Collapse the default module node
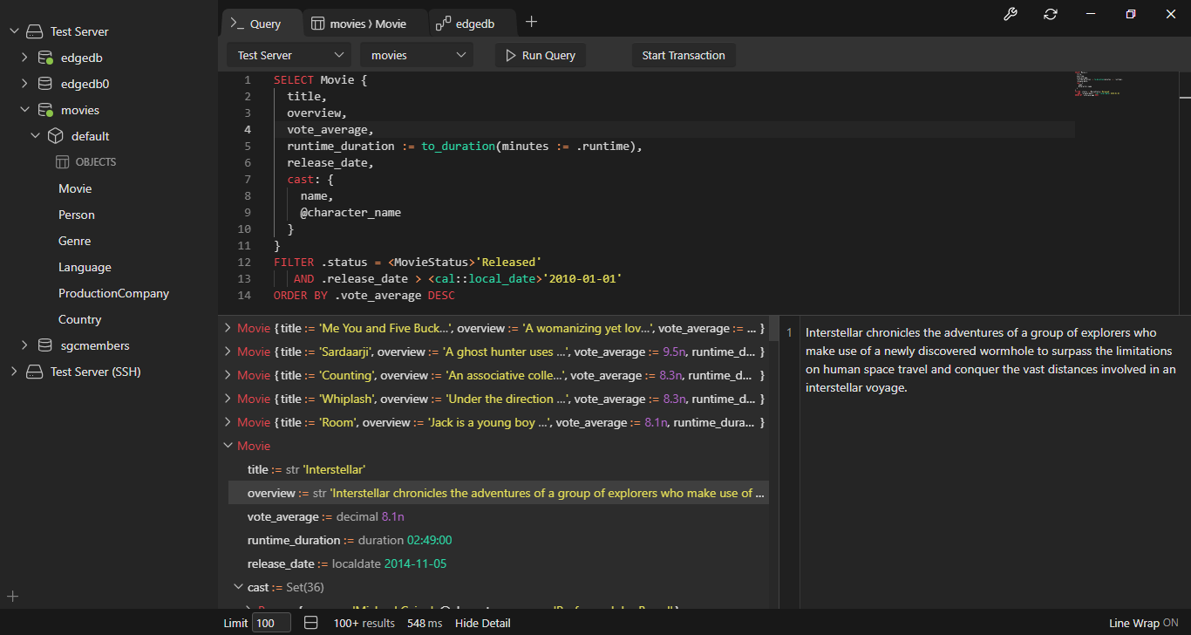Viewport: 1191px width, 635px height. pos(35,136)
